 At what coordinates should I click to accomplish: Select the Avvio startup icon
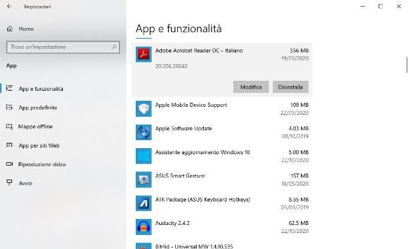coord(9,183)
